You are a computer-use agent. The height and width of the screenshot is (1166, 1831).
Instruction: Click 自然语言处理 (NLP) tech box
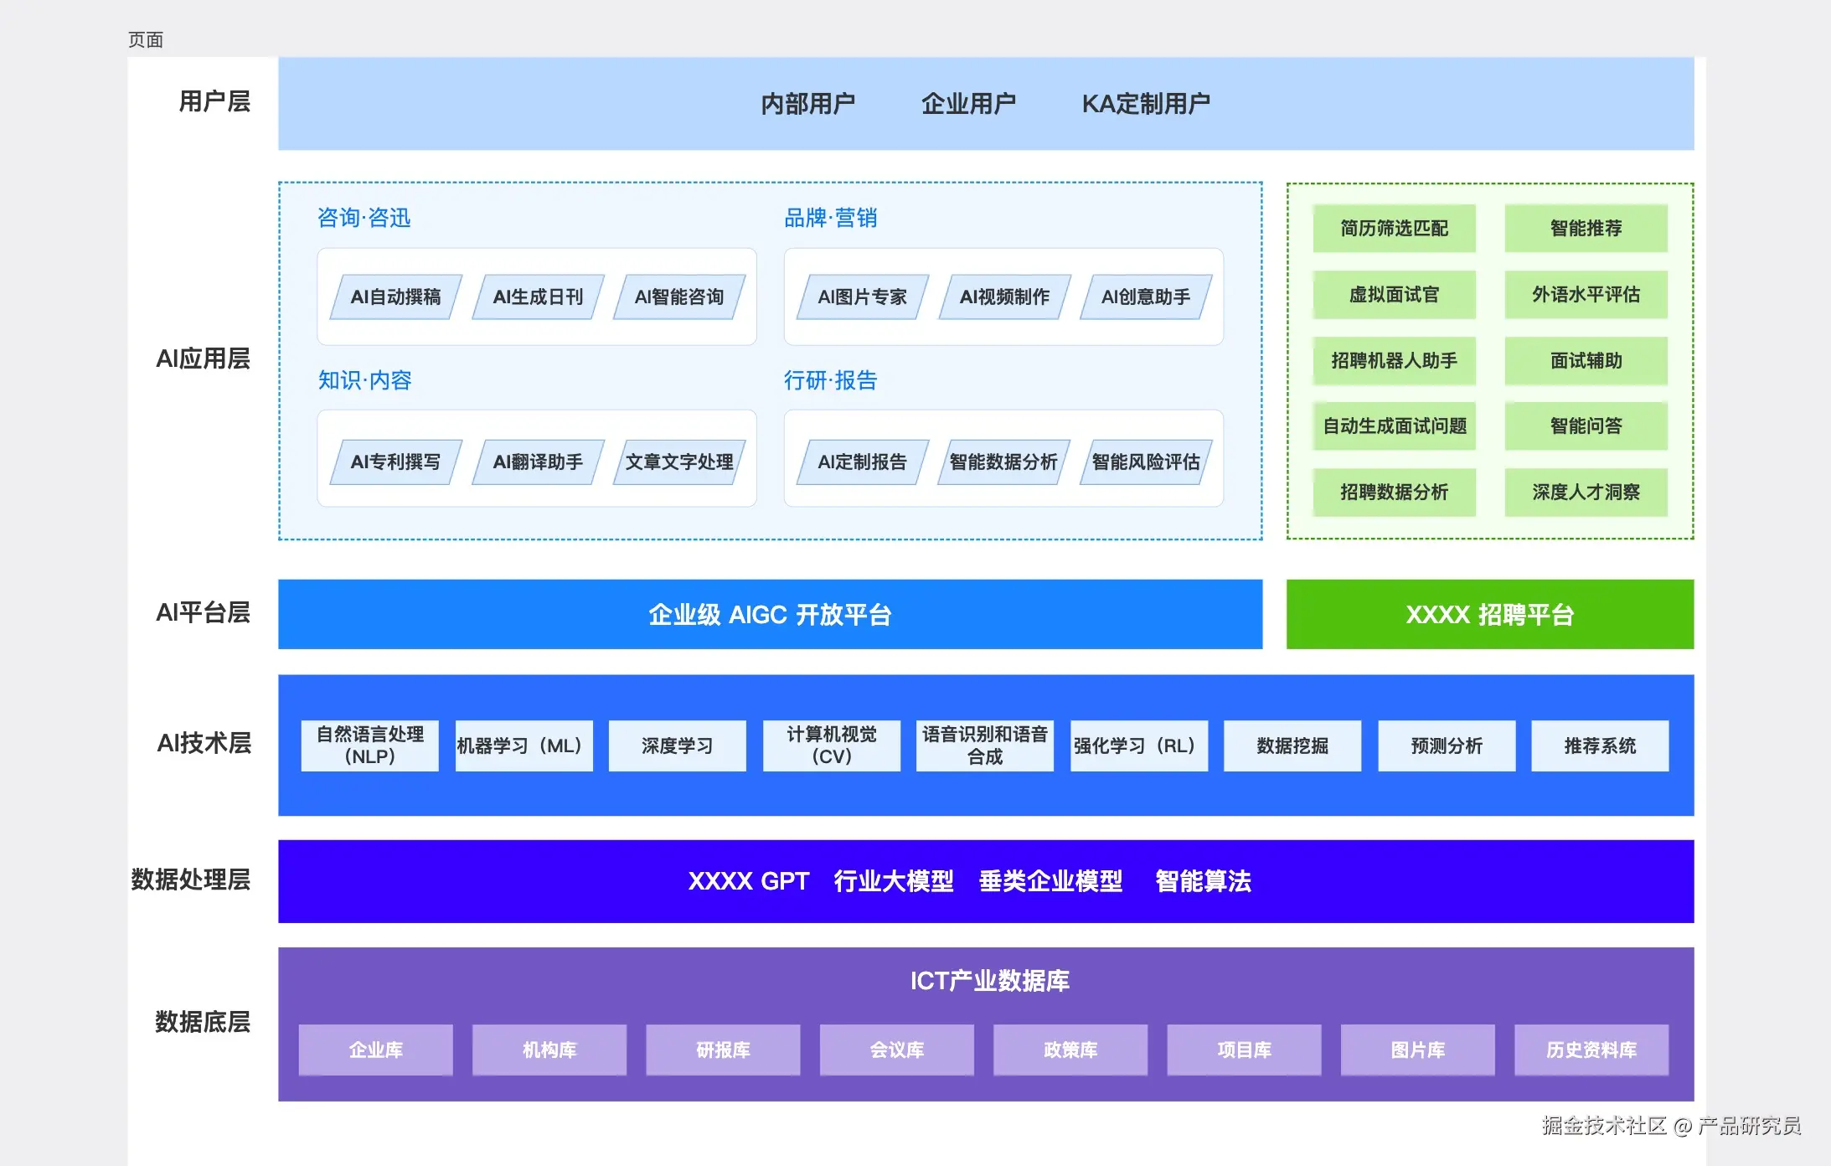(369, 745)
